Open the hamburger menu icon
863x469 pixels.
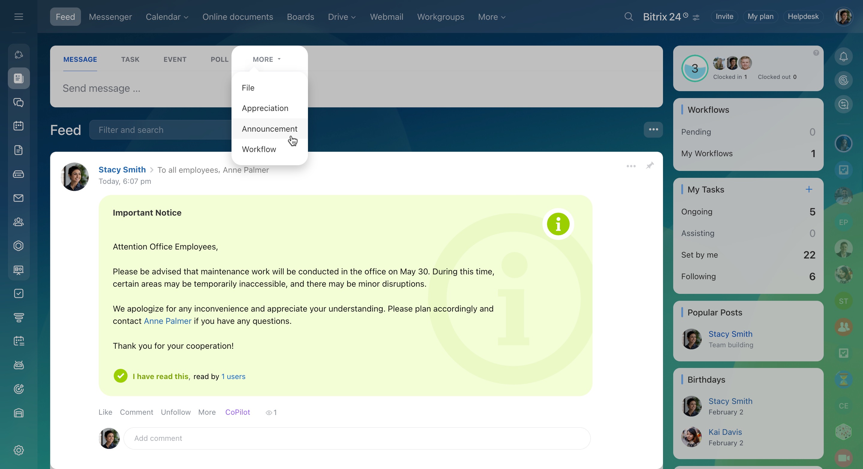[19, 17]
